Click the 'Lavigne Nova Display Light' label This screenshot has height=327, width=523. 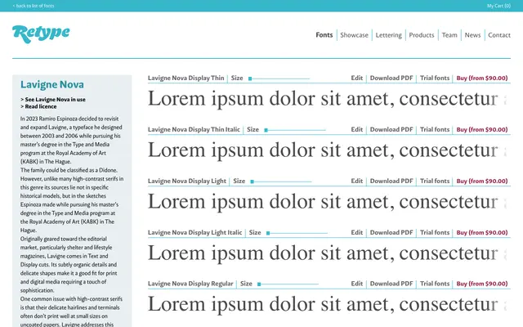187,181
